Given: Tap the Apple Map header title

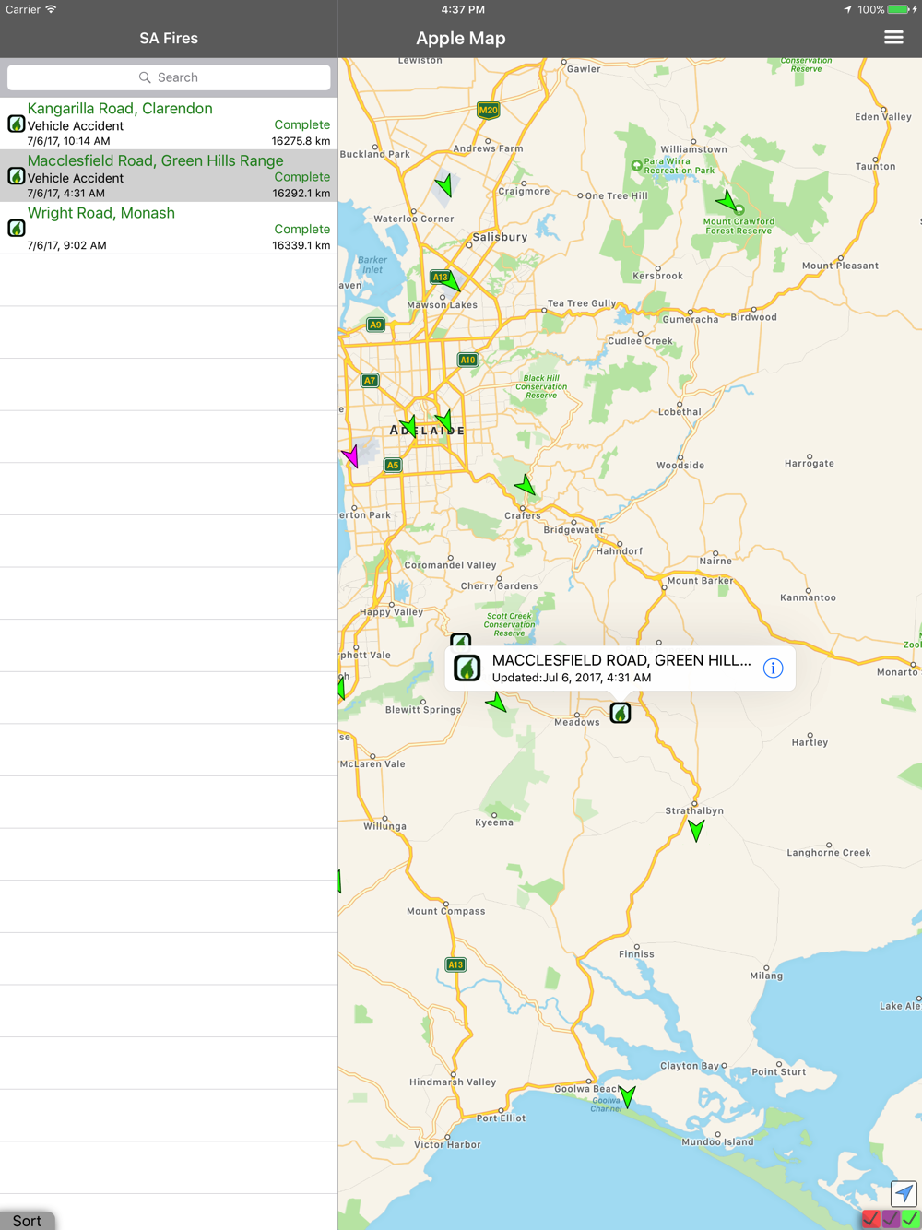Looking at the screenshot, I should [x=461, y=38].
